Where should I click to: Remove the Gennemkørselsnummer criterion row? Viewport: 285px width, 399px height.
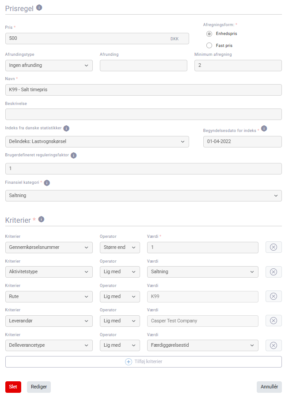tap(274, 247)
